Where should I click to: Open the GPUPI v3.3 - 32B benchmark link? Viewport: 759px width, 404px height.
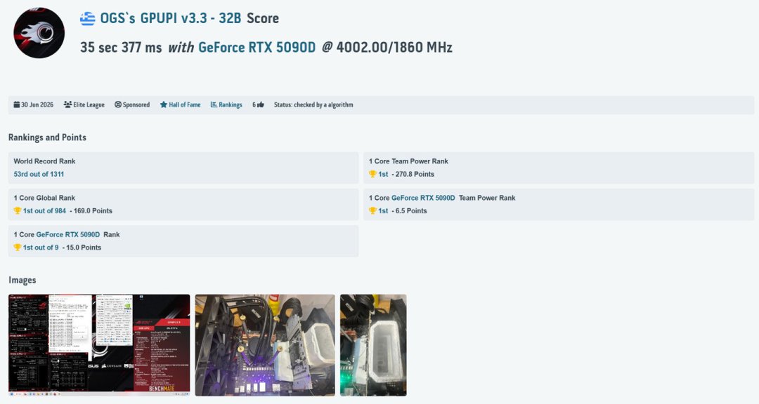point(190,18)
